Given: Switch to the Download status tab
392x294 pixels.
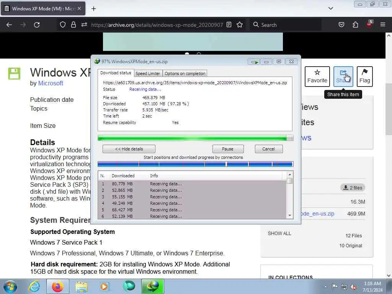Looking at the screenshot, I should coord(116,73).
